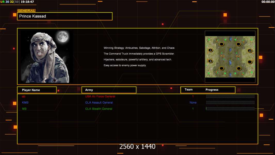Click loading progress bar for player MB
The height and width of the screenshot is (155, 275).
230,109
